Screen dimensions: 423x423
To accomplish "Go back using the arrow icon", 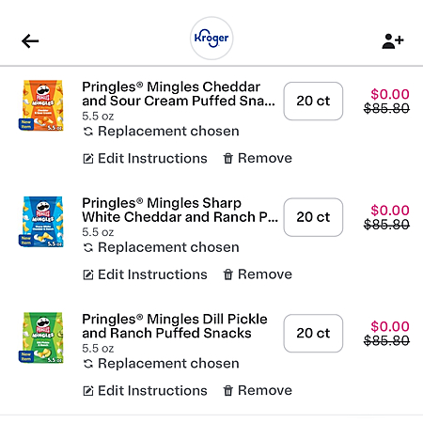I will (x=30, y=41).
